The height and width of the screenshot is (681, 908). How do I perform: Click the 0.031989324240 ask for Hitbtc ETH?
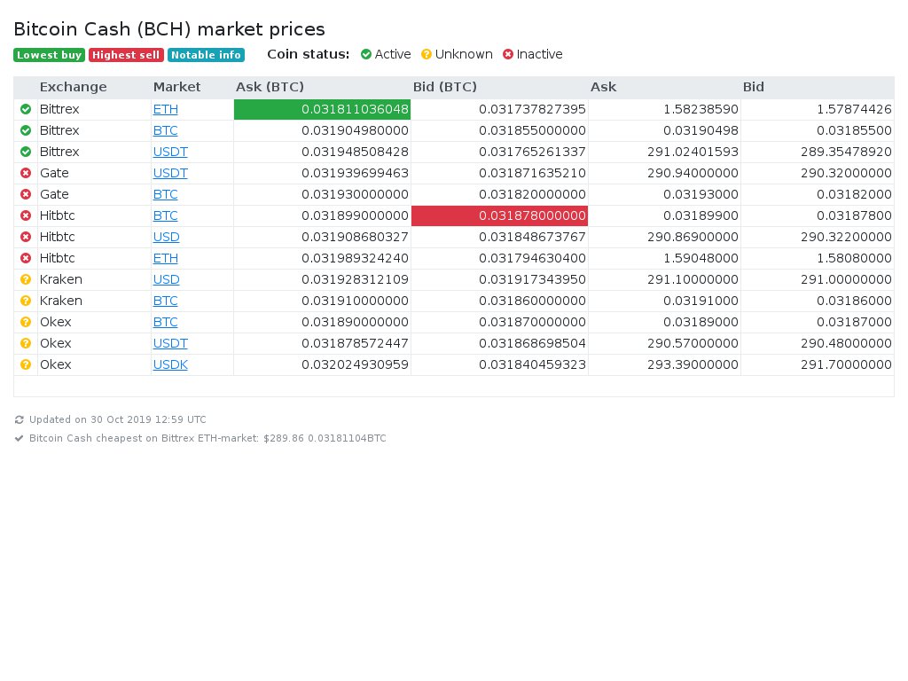[355, 258]
